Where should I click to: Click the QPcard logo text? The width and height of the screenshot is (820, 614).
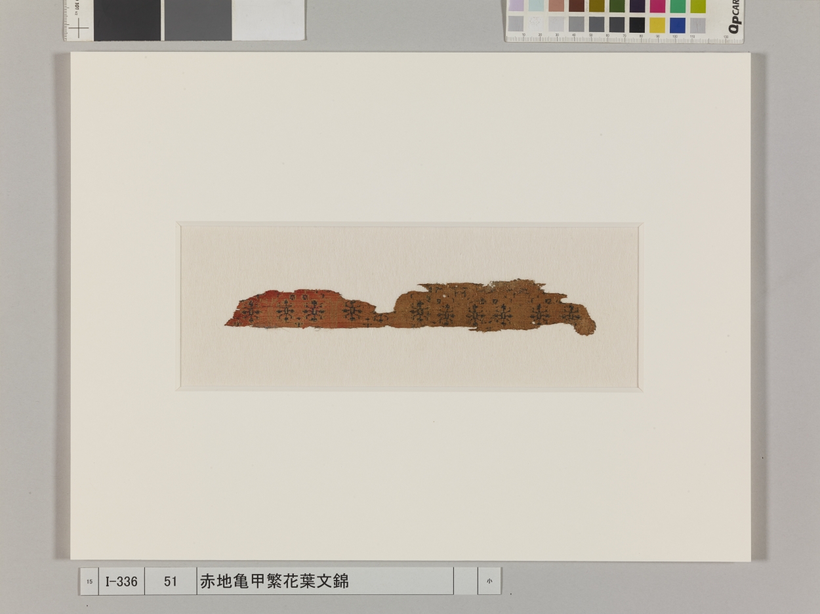pos(733,16)
